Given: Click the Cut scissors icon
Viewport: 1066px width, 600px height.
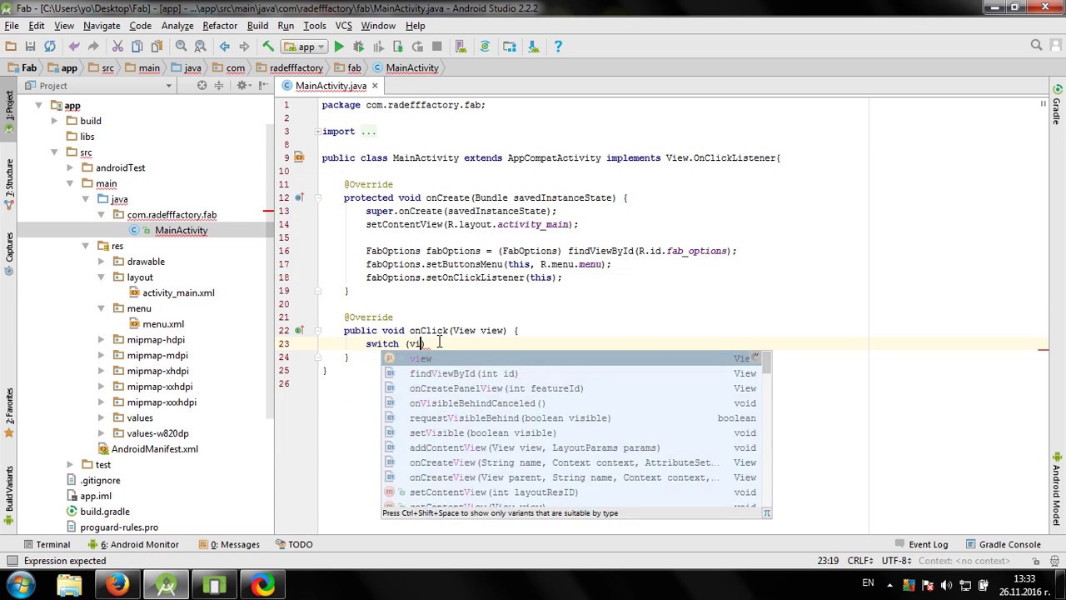Looking at the screenshot, I should (117, 47).
